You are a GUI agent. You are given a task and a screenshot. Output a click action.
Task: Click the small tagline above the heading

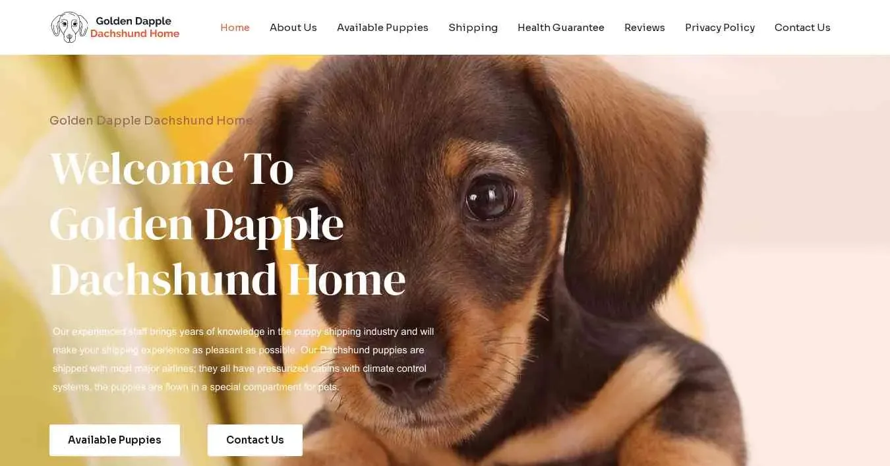pyautogui.click(x=151, y=120)
